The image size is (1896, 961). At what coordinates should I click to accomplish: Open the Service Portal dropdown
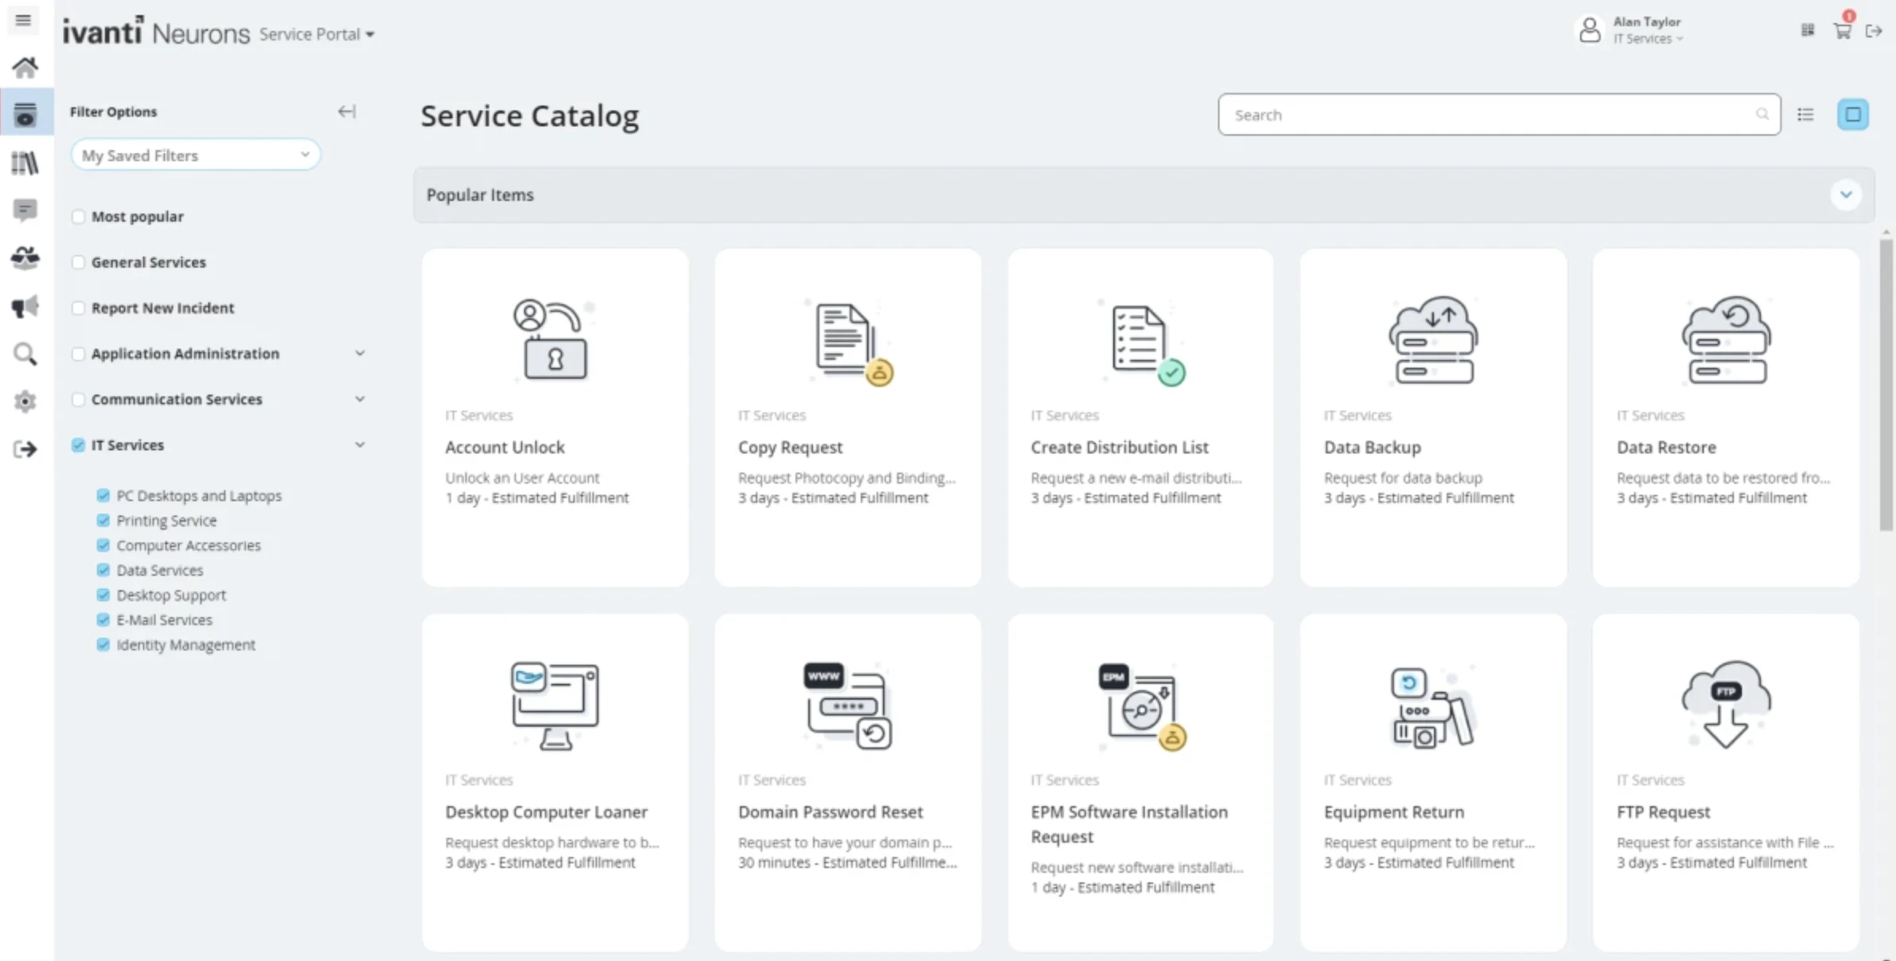pos(316,34)
